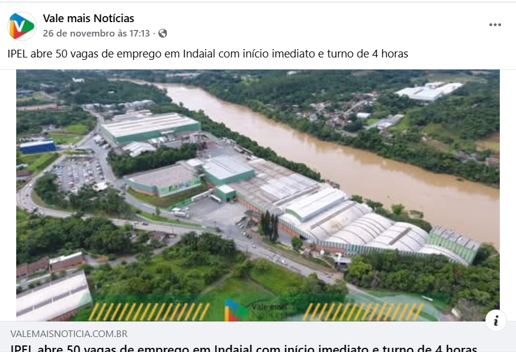Click the globe public audience icon

[163, 33]
